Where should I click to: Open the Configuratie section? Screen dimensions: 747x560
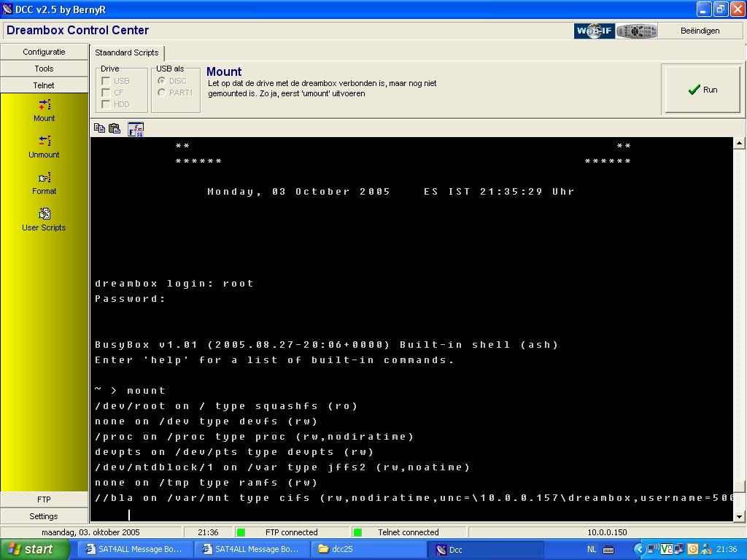point(44,52)
